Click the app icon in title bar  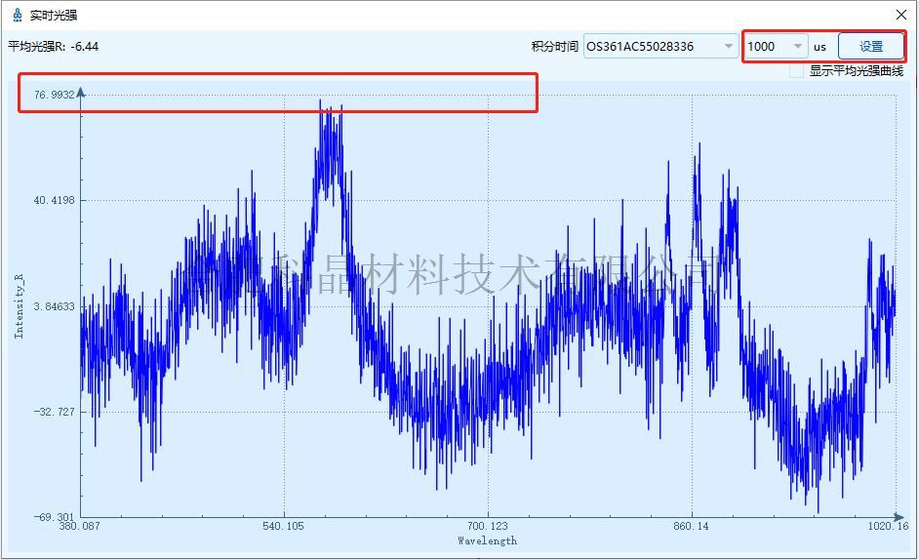click(x=17, y=15)
